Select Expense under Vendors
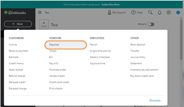Viewport: 184px width, 107px height. pyautogui.click(x=66, y=45)
